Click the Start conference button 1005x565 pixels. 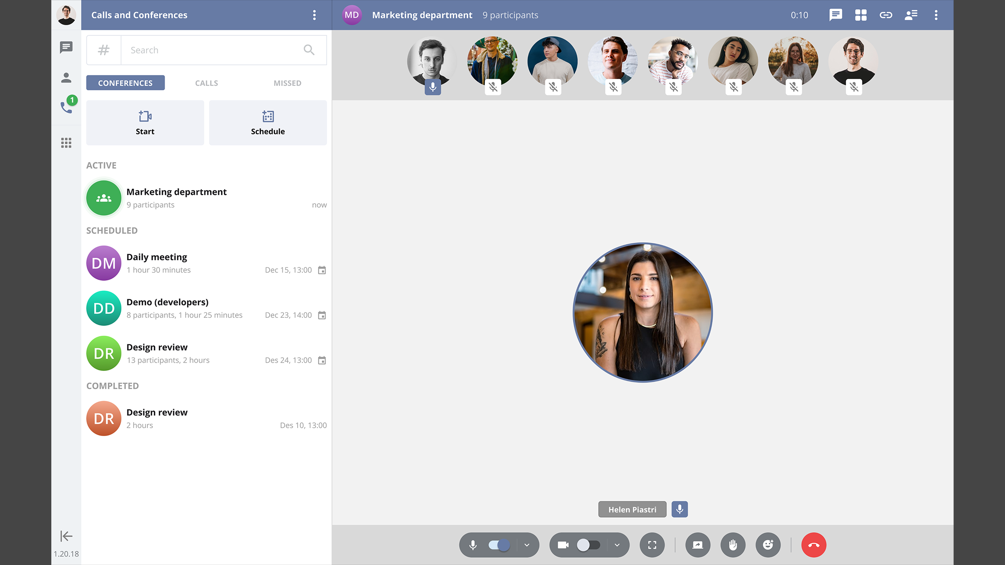click(145, 123)
